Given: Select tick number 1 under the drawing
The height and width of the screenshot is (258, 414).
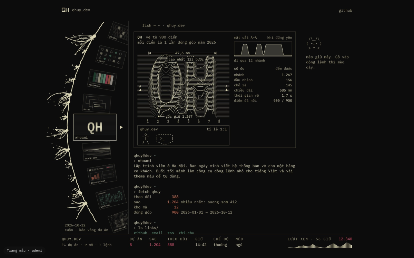Looking at the screenshot, I should [148, 121].
